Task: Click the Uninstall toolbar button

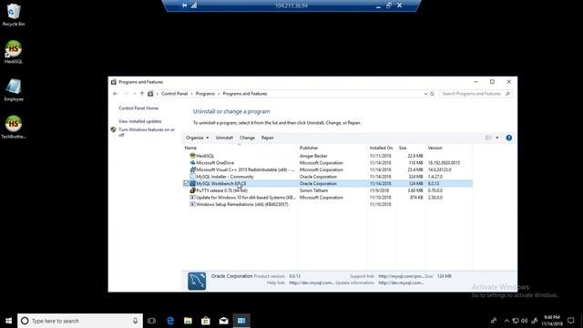Action: click(224, 138)
